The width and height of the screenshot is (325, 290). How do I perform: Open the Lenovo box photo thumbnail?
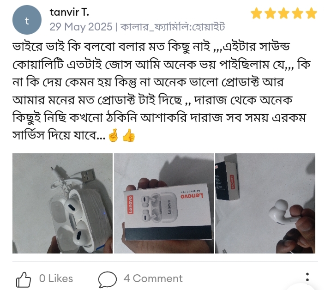(164, 203)
